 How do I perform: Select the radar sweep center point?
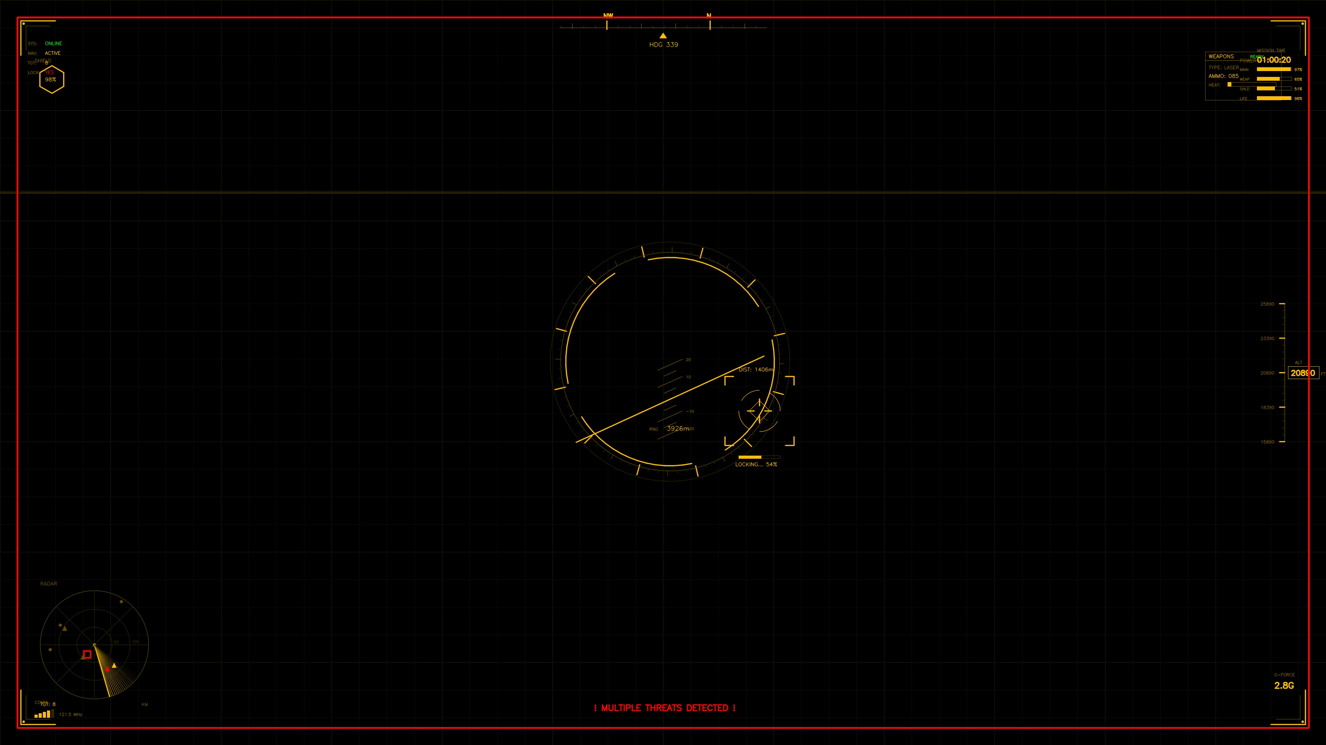95,645
